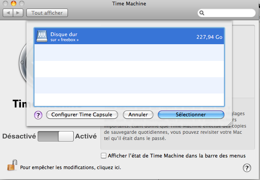This screenshot has height=180, width=260.
Task: Minimize window with the yellow button
Action: tap(13, 3)
